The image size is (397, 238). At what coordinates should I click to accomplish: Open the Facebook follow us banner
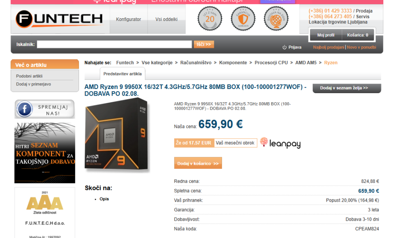coord(45,109)
